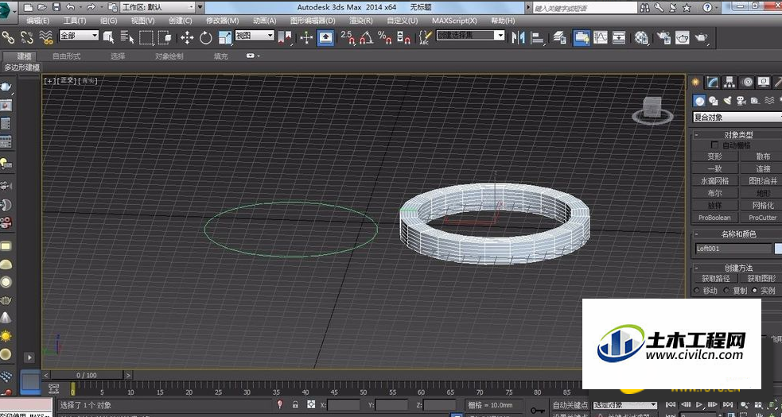Choose the Rectangular Selection Region tool
Viewport: 782px width, 417px height.
point(146,37)
